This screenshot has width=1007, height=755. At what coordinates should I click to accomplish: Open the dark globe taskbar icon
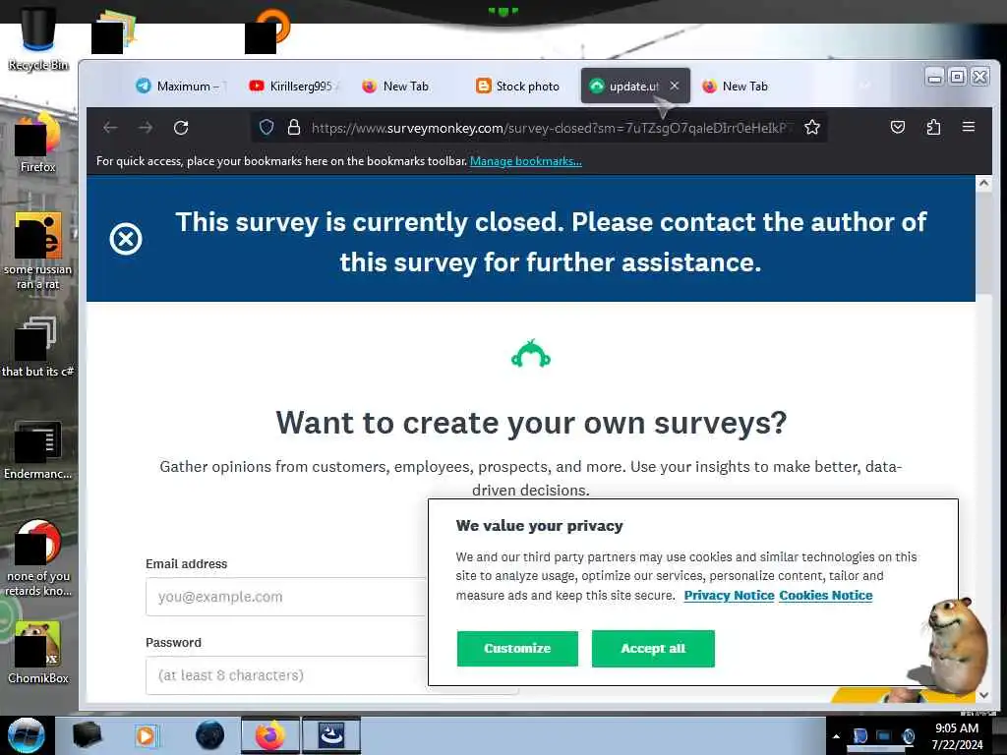(x=209, y=735)
